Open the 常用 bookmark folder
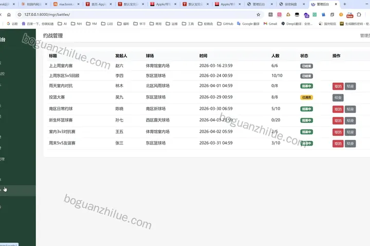 [156, 24]
